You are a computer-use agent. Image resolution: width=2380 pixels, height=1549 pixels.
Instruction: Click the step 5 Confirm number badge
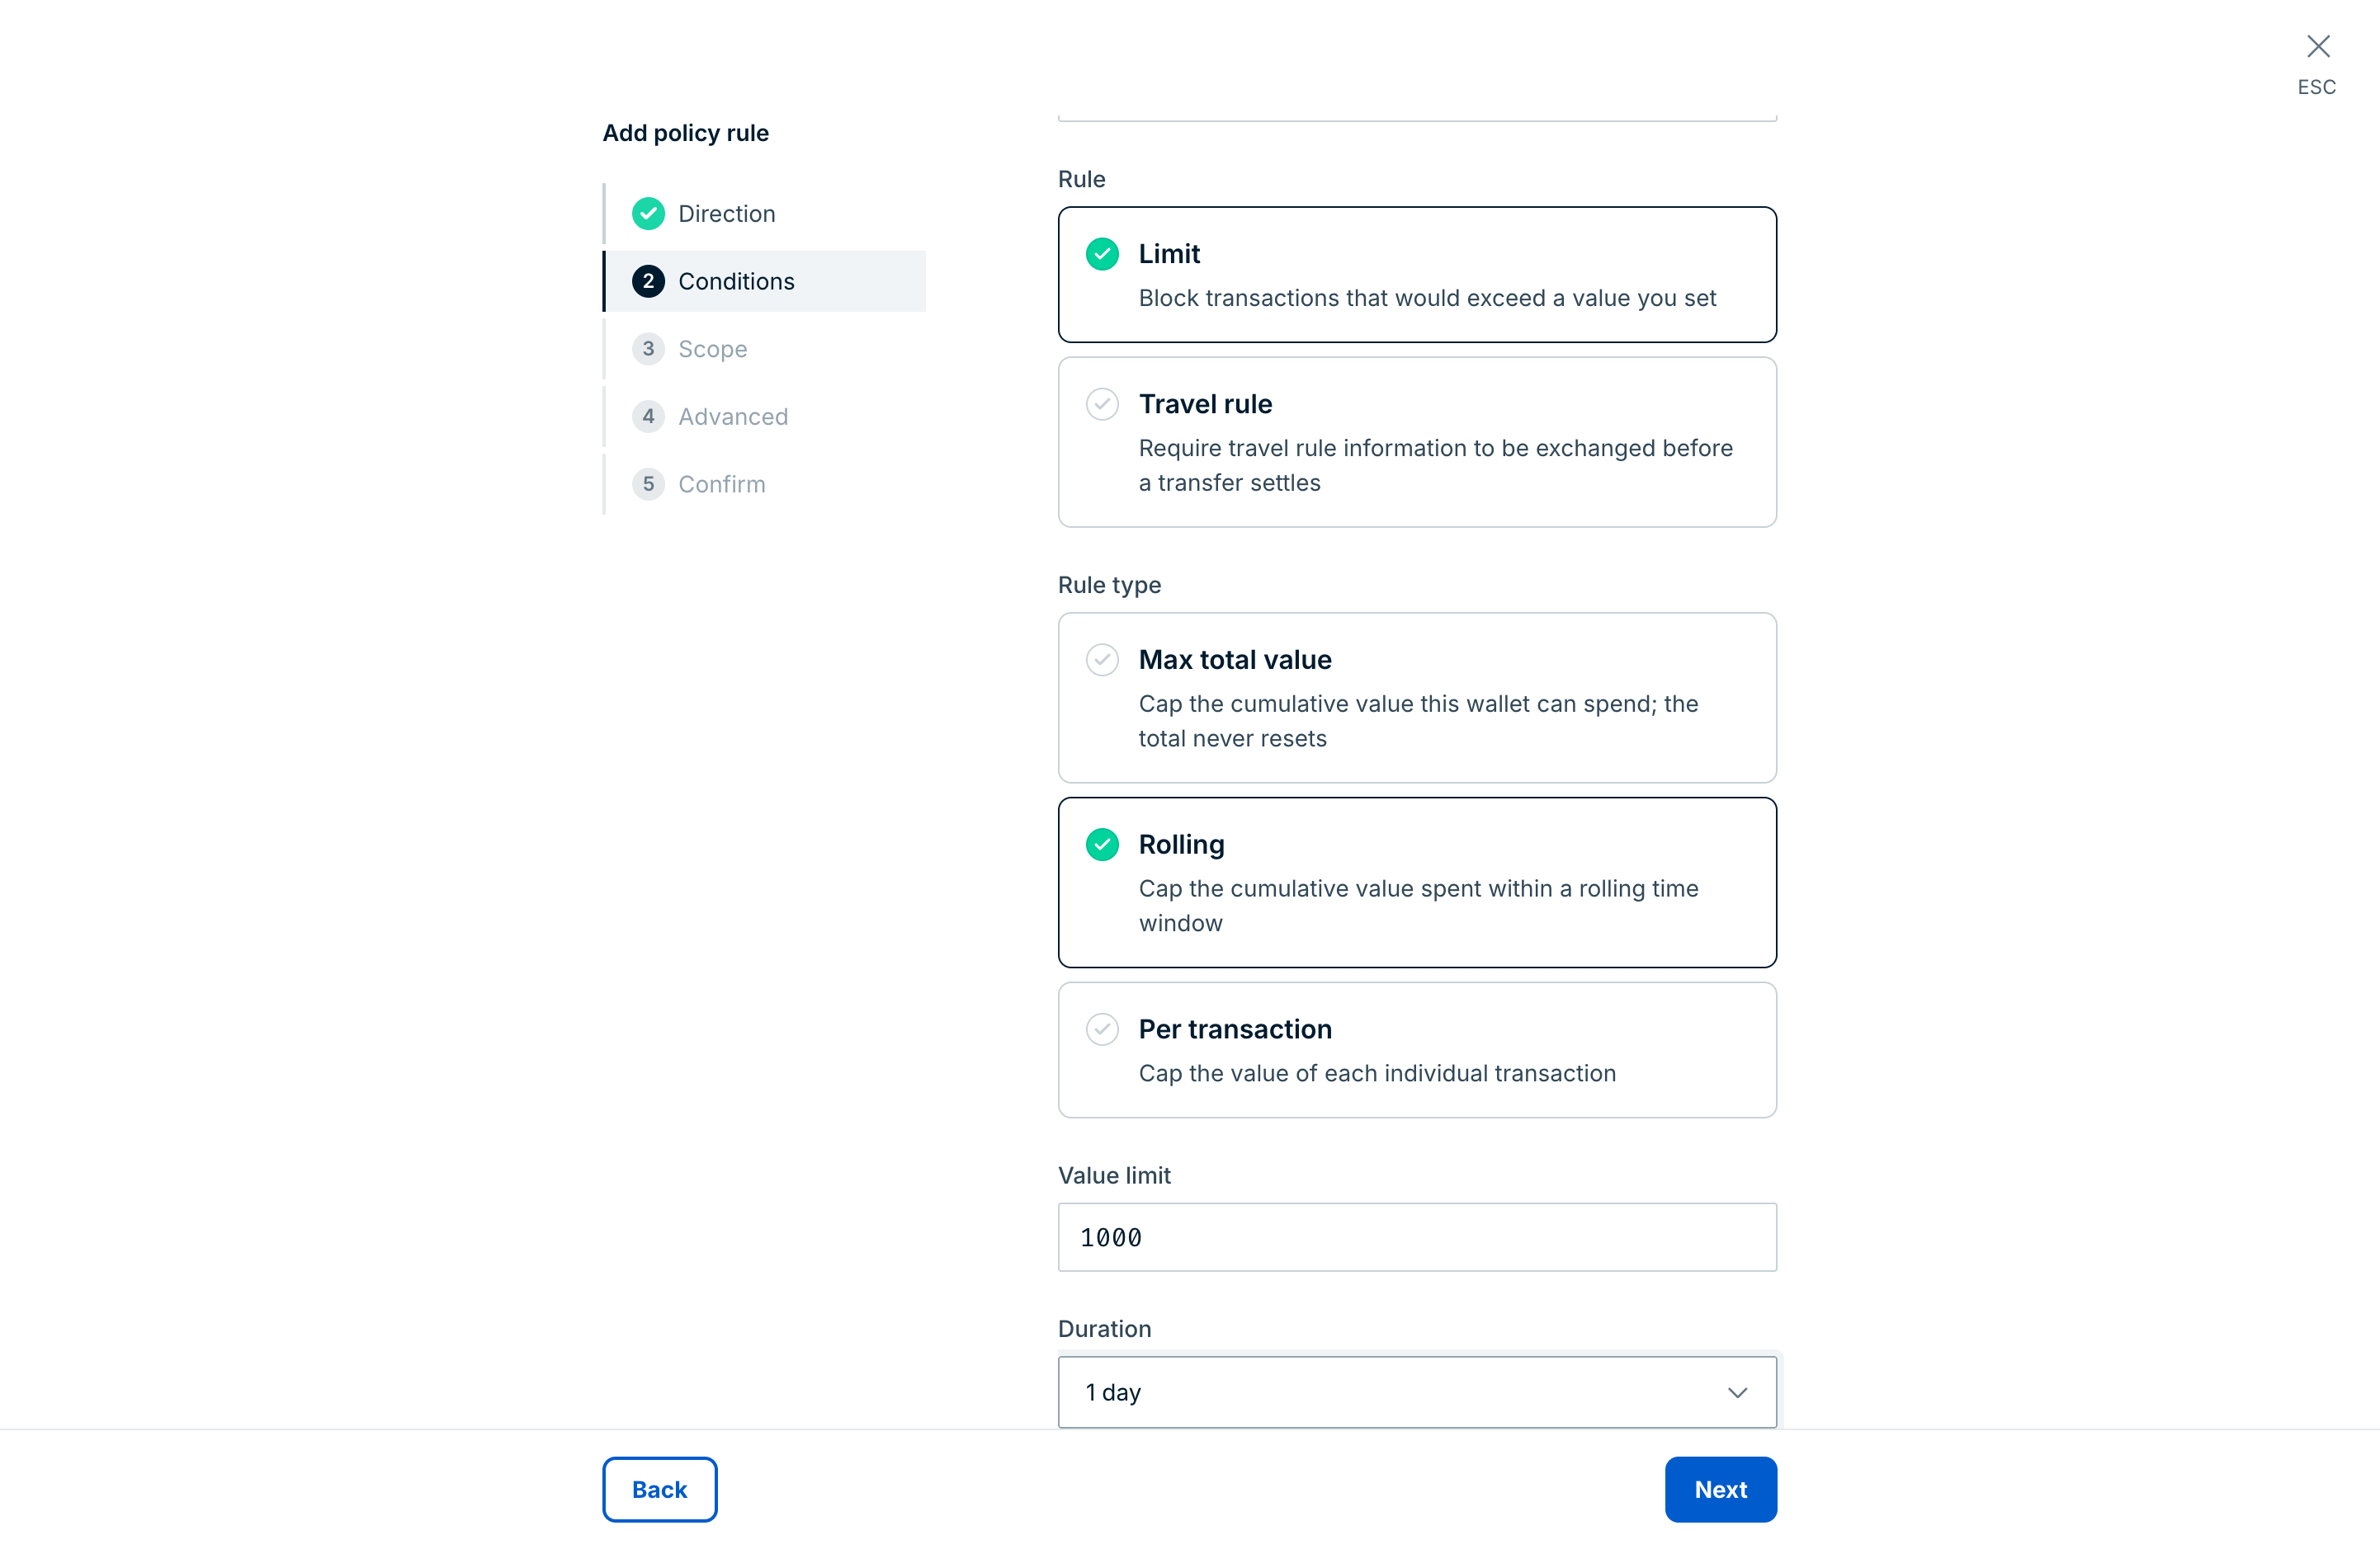648,485
